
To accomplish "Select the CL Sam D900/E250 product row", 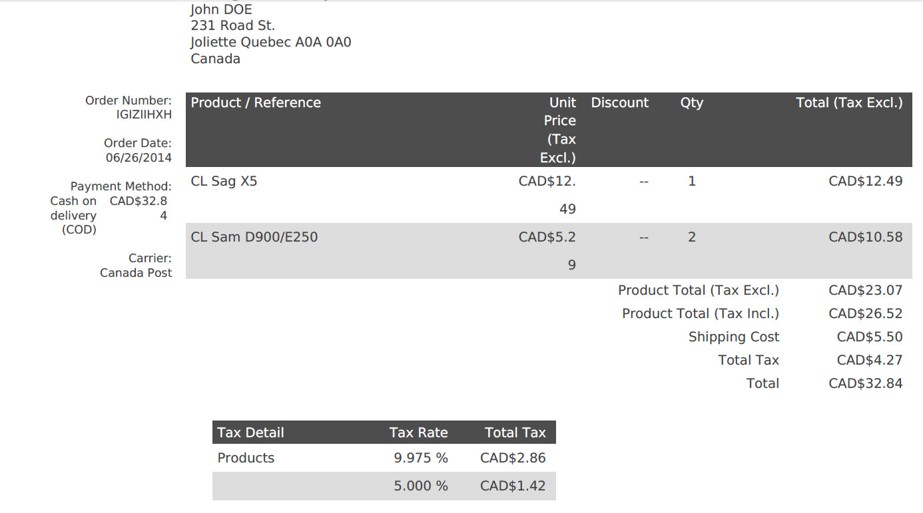I will point(549,251).
